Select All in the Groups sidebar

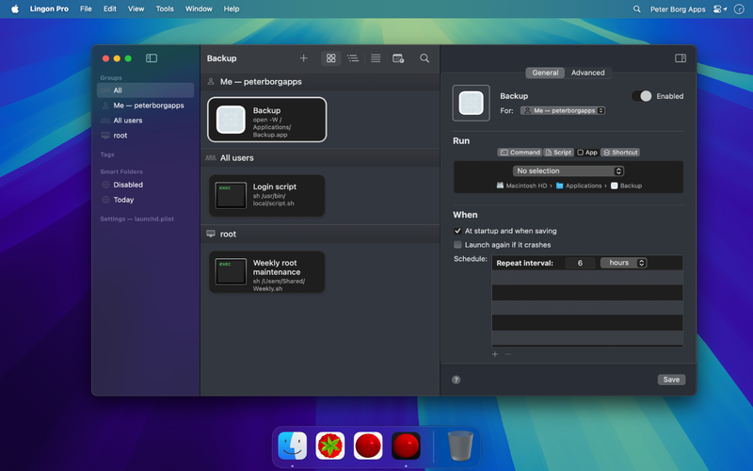[146, 90]
